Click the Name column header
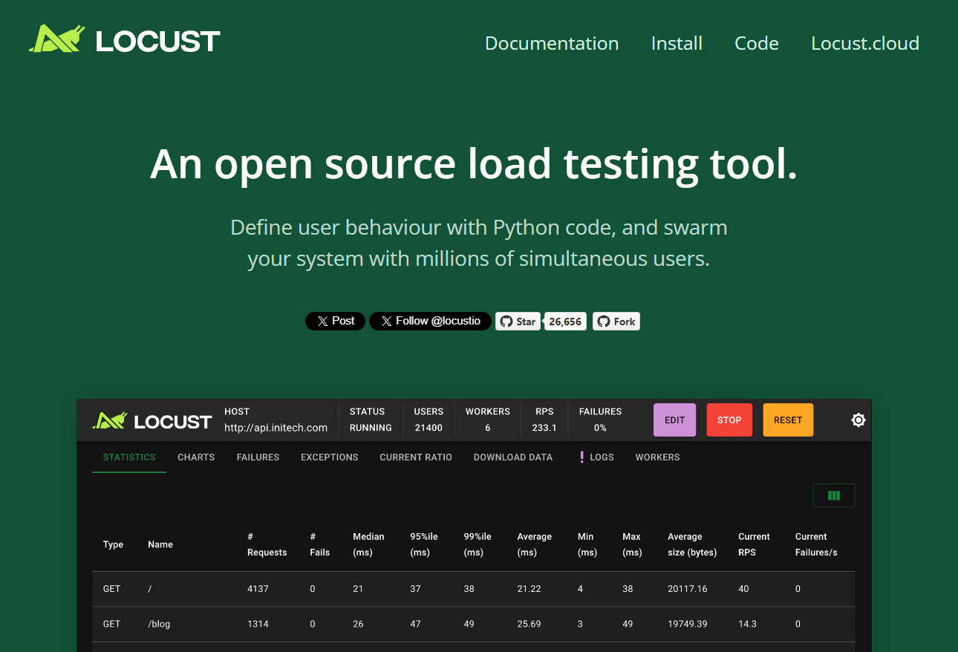This screenshot has width=958, height=652. click(x=160, y=544)
